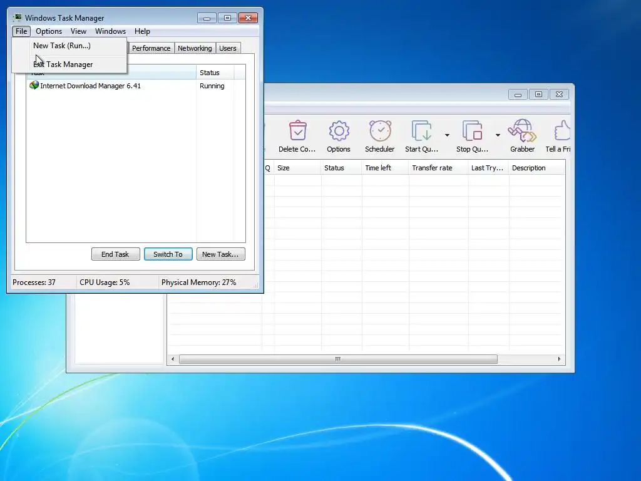Click the IDM horizontal scrollbar thumb

[x=338, y=359]
